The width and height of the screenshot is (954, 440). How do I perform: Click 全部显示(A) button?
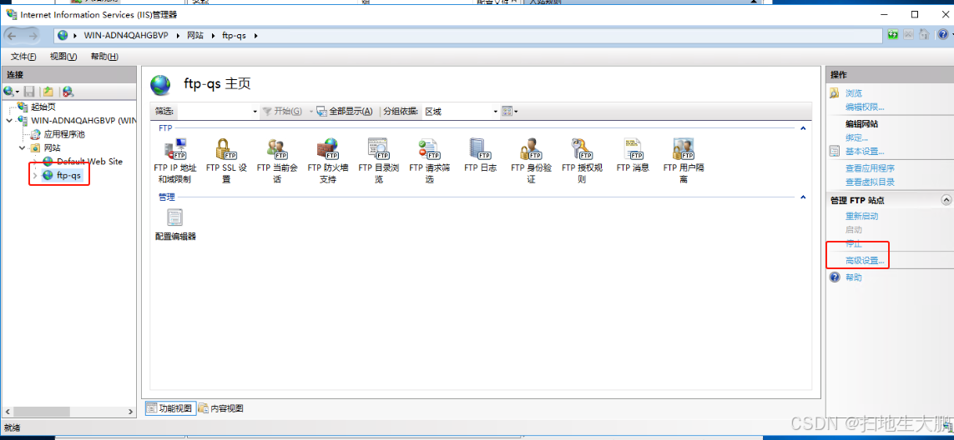[x=345, y=111]
